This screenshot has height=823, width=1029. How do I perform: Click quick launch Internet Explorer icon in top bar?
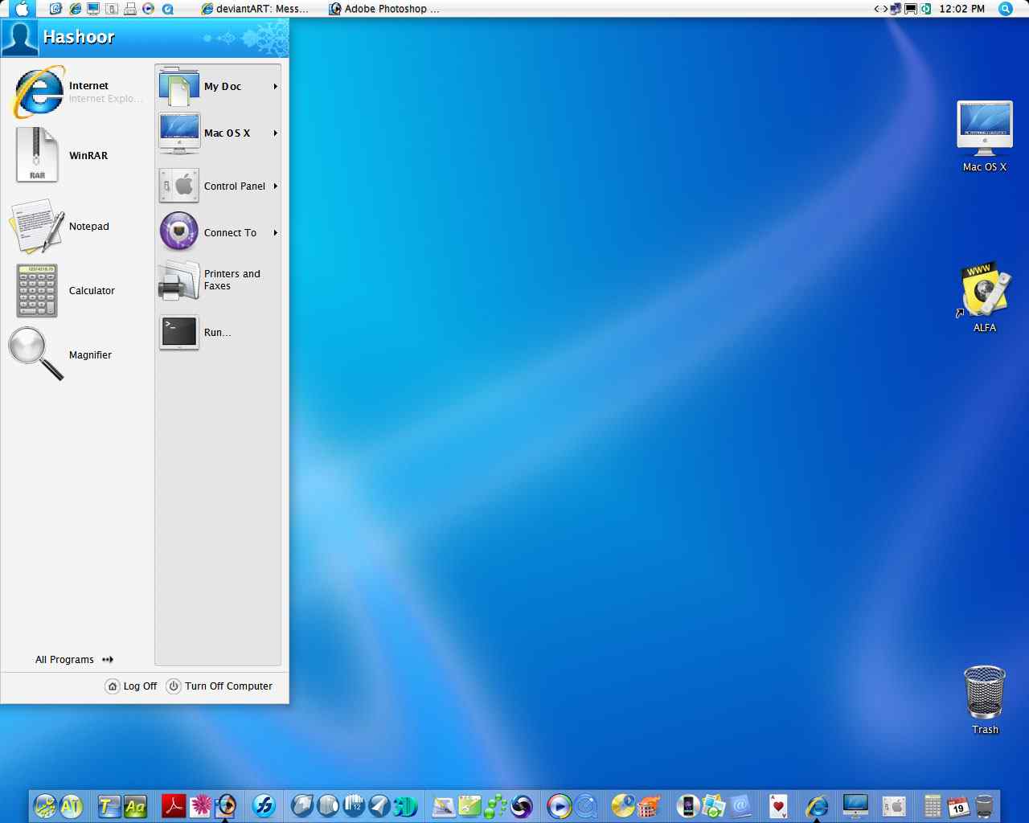[75, 9]
